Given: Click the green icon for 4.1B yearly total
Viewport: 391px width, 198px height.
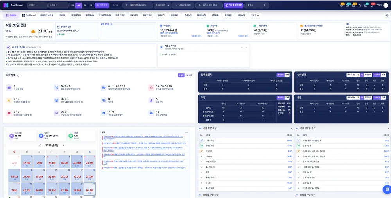Looking at the screenshot, I should point(70,136).
